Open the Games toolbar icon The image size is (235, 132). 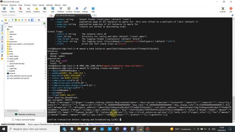[x=28, y=10]
